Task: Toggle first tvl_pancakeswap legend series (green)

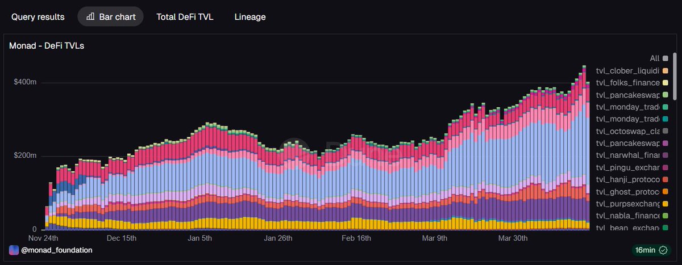Action: [x=632, y=95]
